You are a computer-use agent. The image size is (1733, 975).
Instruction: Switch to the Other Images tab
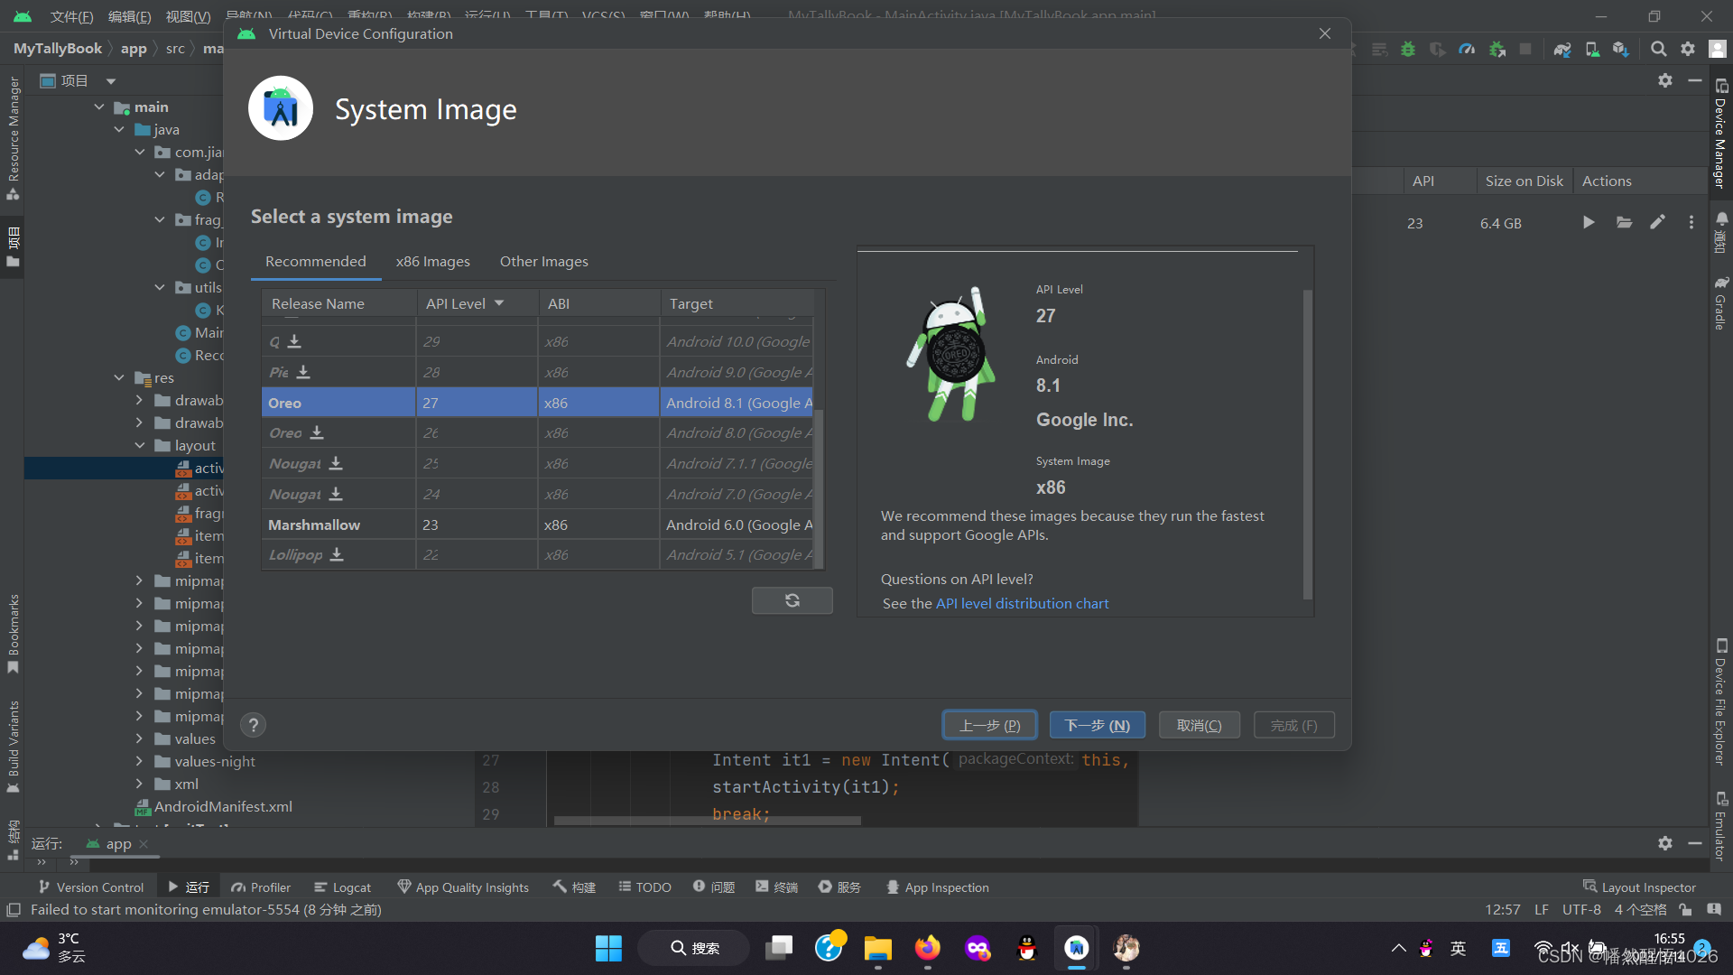click(543, 262)
